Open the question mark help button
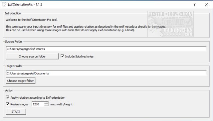This screenshot has width=213, height=121. (195, 4)
